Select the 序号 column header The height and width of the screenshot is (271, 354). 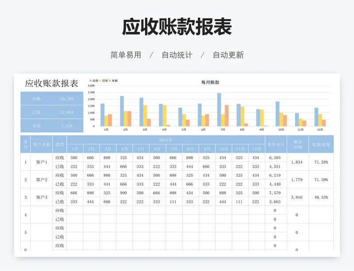[x=26, y=145]
